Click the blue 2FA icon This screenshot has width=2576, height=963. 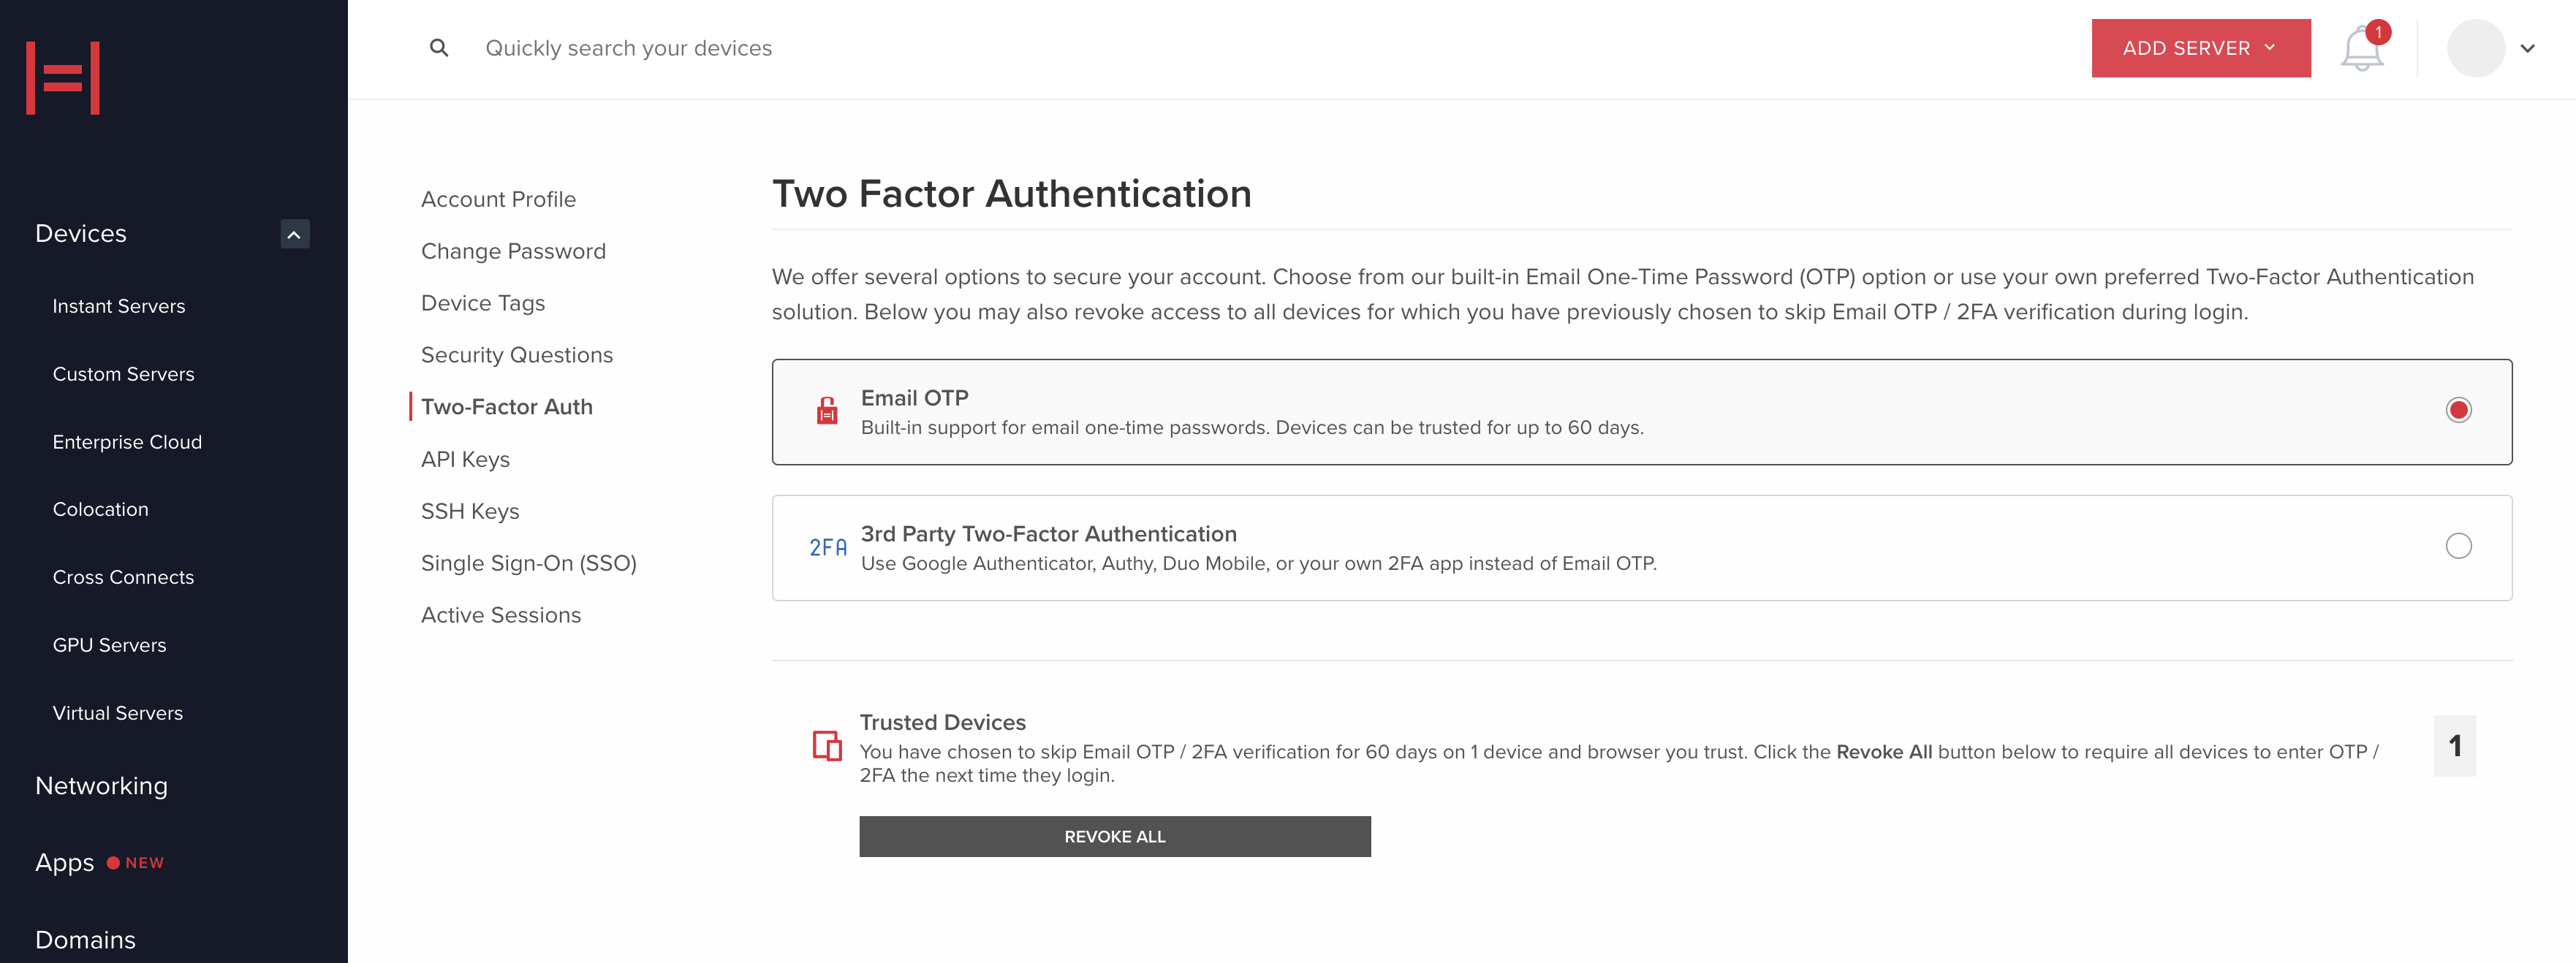tap(828, 548)
